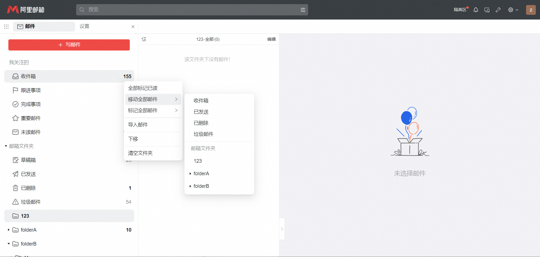This screenshot has height=257, width=540.
Task: Click the 写邮件 compose button
Action: [69, 45]
